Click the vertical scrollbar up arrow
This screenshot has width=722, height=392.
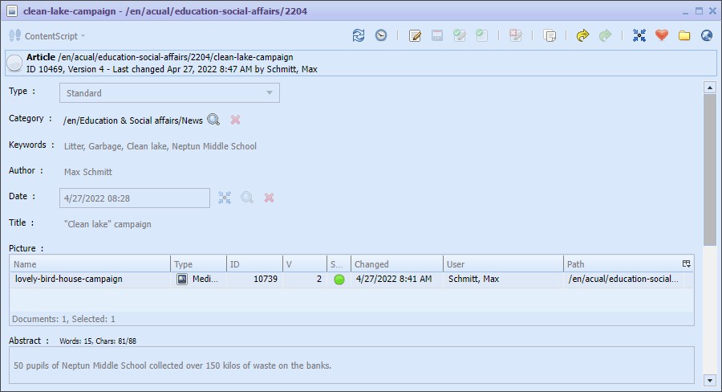tap(710, 88)
